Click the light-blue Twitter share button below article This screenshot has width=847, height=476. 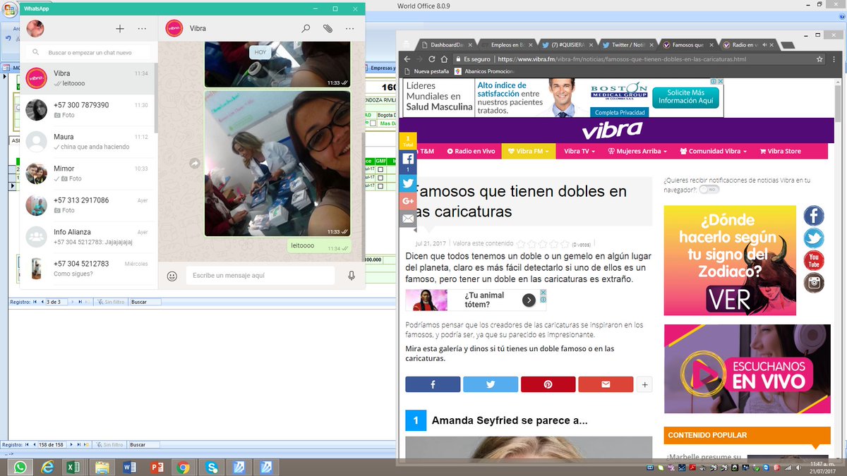click(491, 384)
